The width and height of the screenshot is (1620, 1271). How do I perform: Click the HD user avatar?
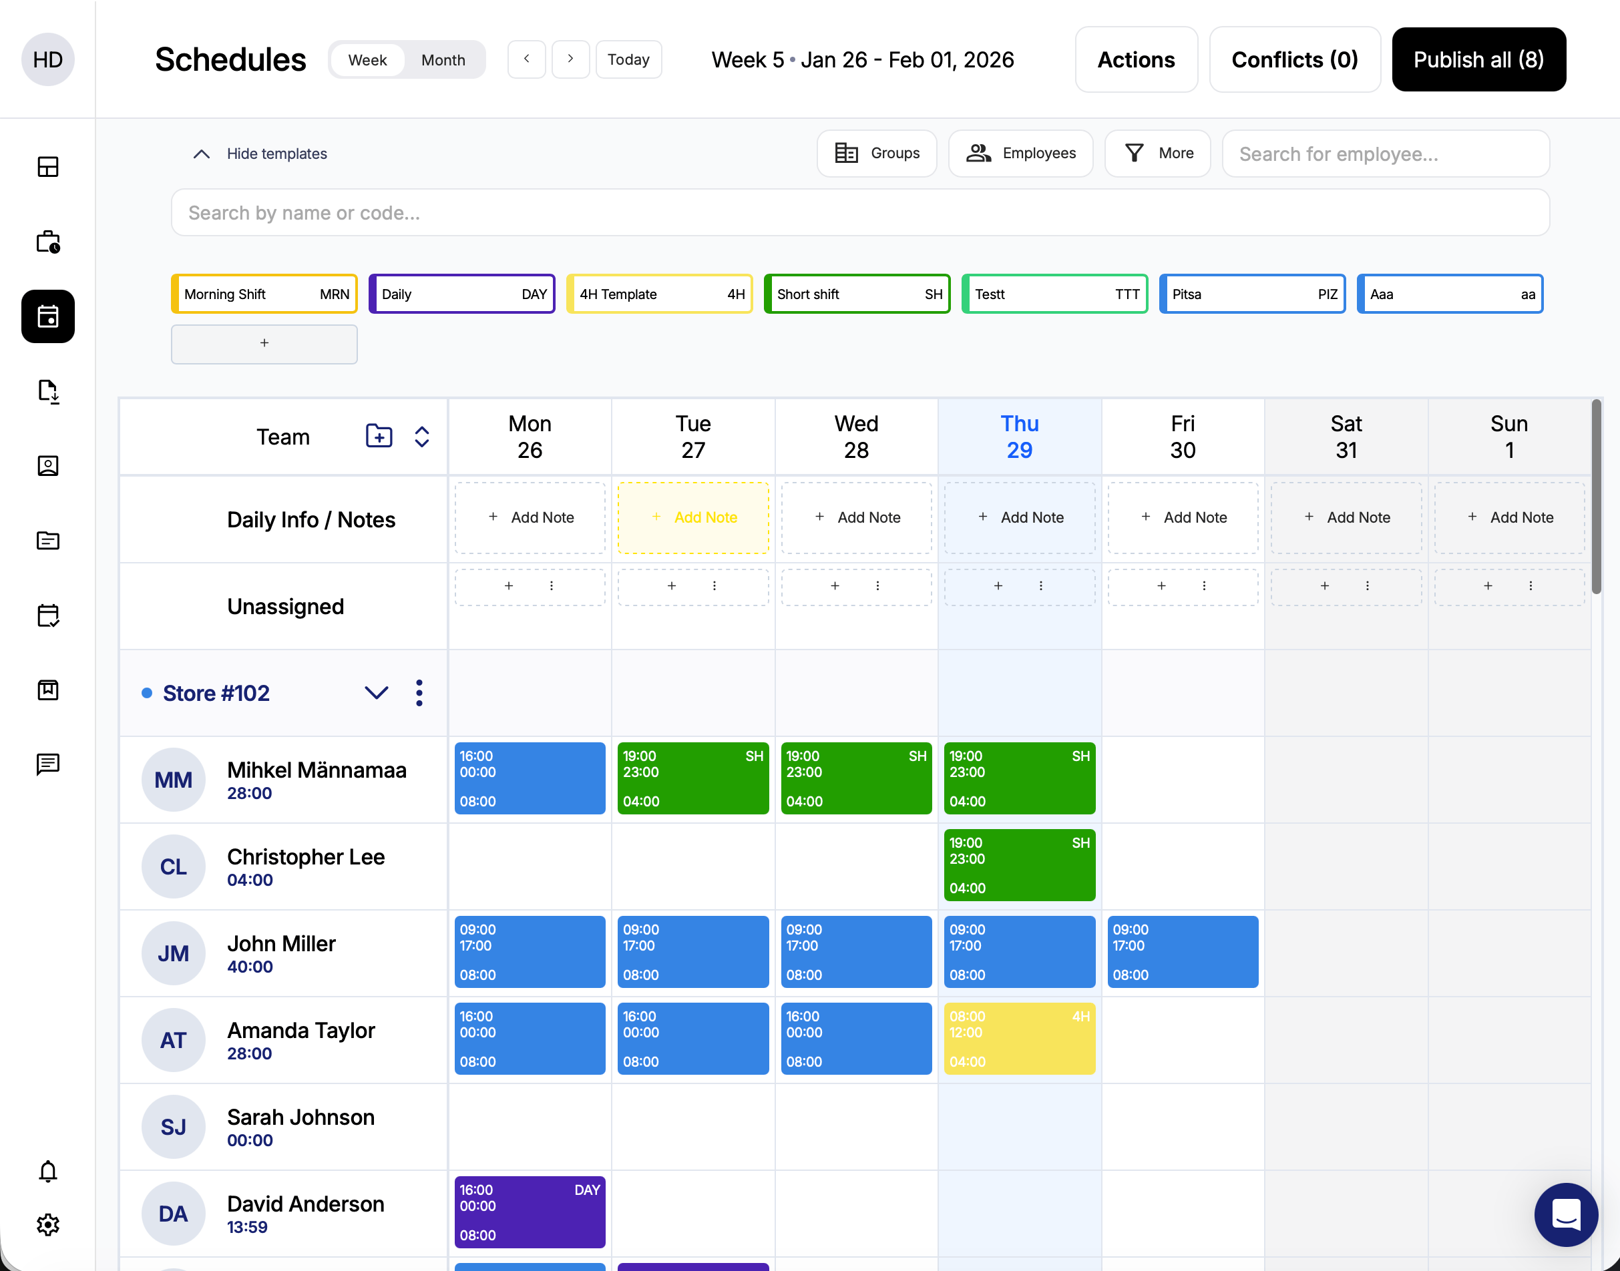tap(47, 59)
